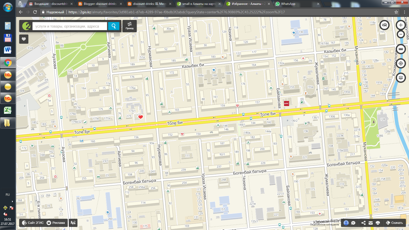Image resolution: width=409 pixels, height=230 pixels.
Task: Close the Blogger: discount drinks tab
Action: pyautogui.click(x=121, y=4)
